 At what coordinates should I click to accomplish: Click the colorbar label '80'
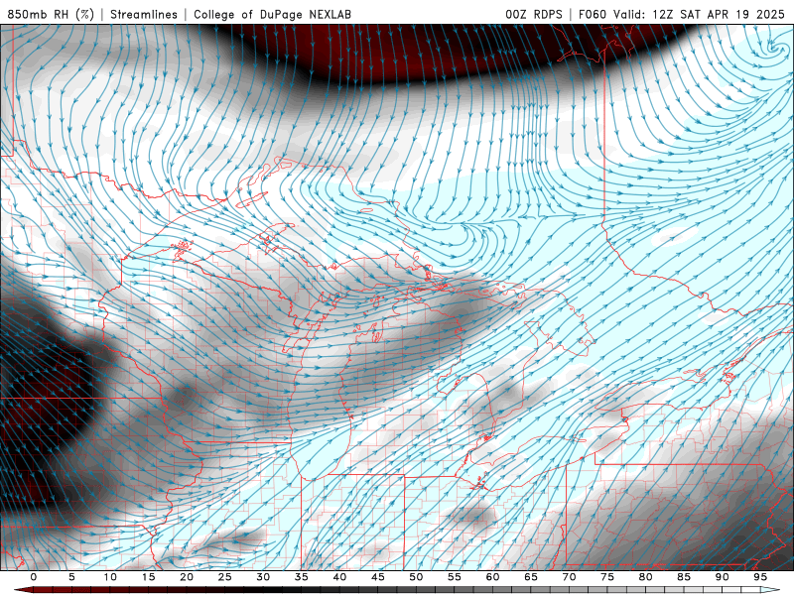tap(645, 577)
